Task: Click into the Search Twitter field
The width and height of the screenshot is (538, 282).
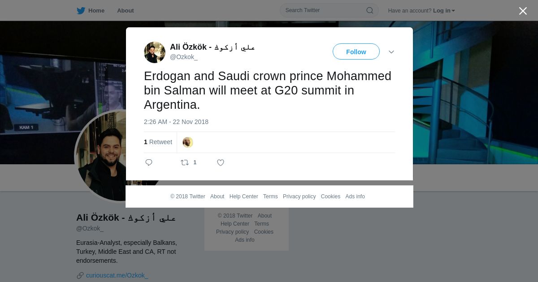Action: [323, 10]
